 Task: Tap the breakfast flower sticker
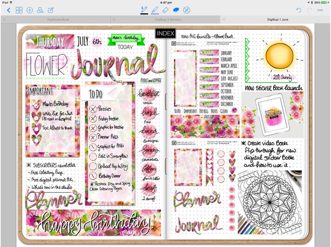tap(149, 93)
